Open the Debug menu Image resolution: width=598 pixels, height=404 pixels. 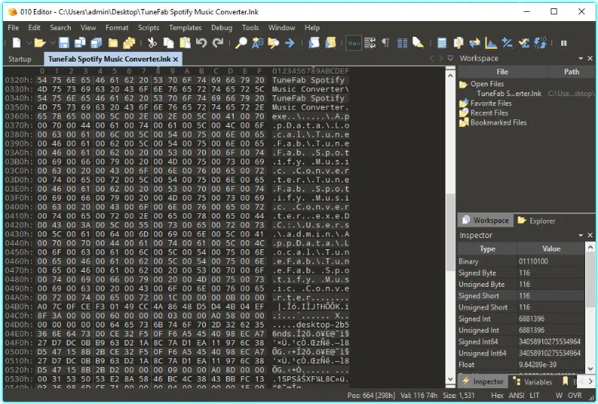pyautogui.click(x=222, y=28)
